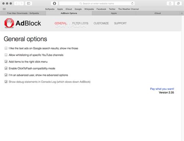Reload the page with the refresh icon
The height and width of the screenshot is (141, 184).
[x=132, y=3]
